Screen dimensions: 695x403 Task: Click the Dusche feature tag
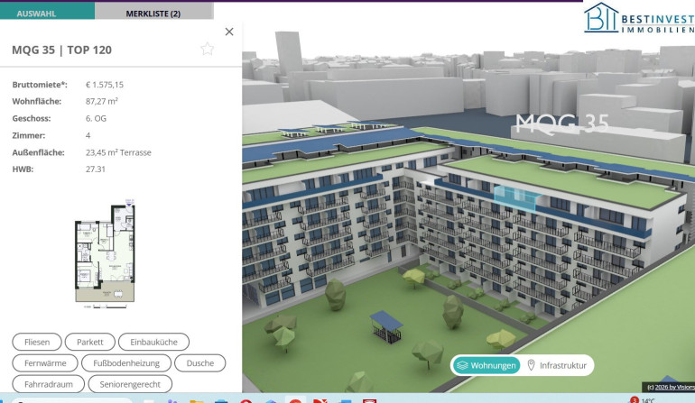click(x=199, y=363)
